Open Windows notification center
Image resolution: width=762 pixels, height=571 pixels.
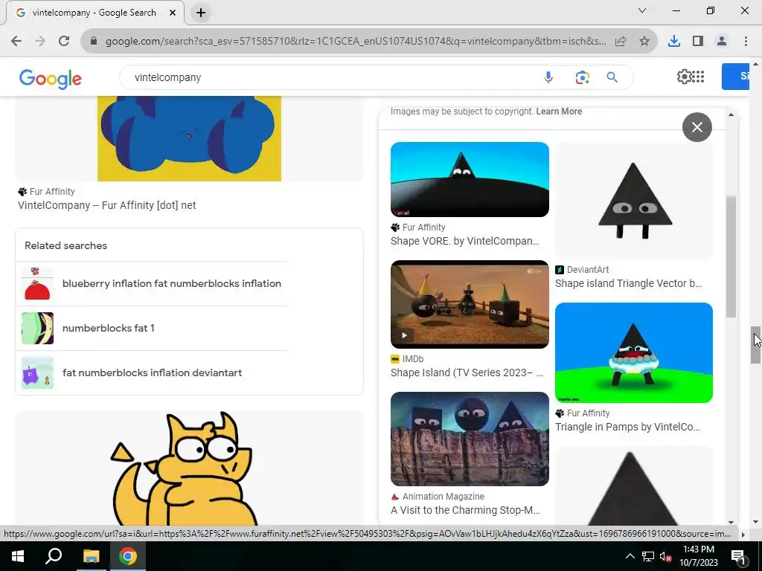(x=738, y=556)
